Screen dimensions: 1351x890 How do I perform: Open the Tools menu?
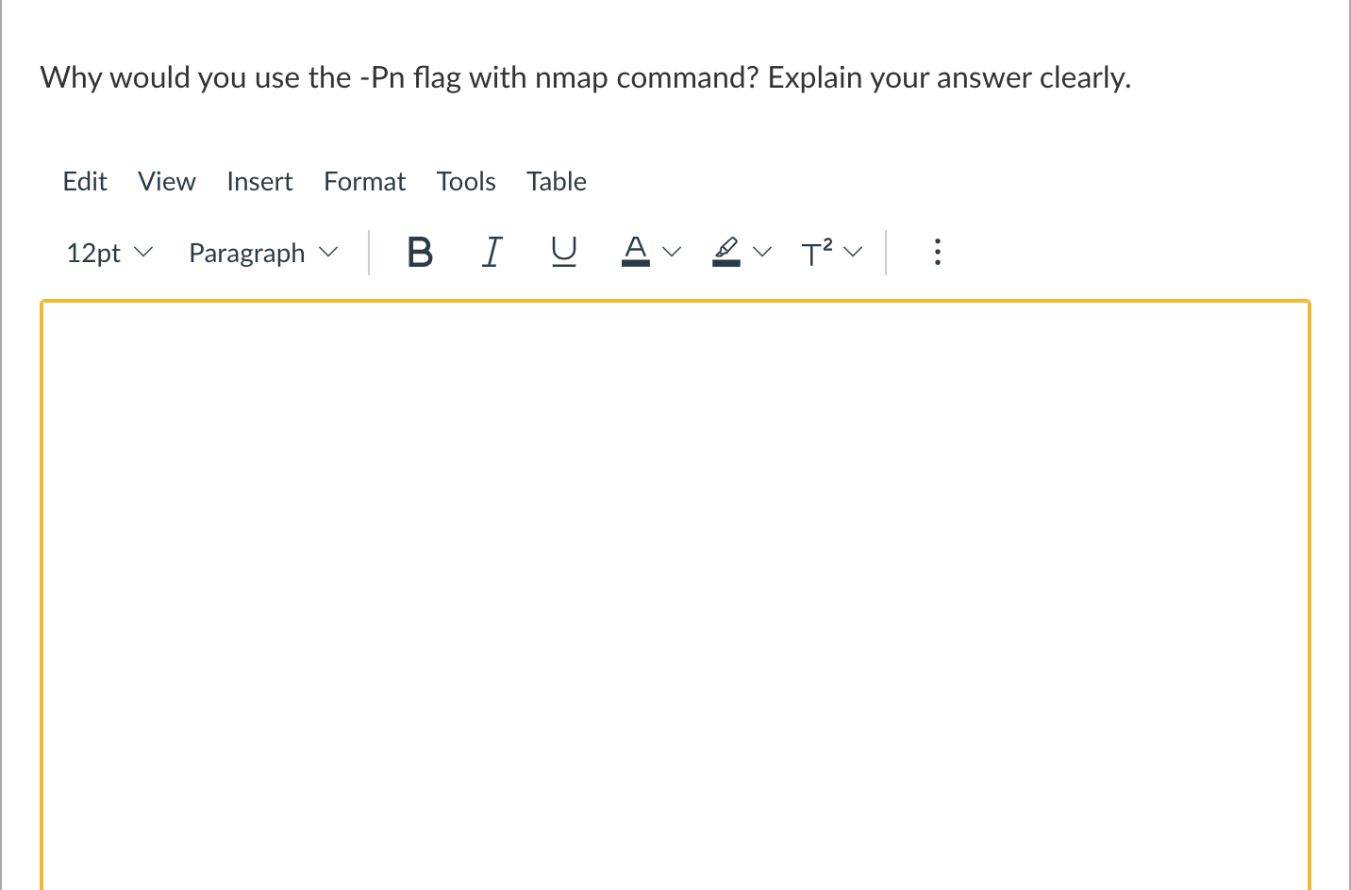[466, 181]
